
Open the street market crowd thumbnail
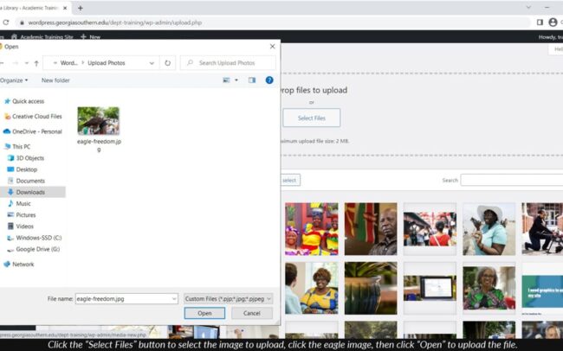pyautogui.click(x=430, y=229)
